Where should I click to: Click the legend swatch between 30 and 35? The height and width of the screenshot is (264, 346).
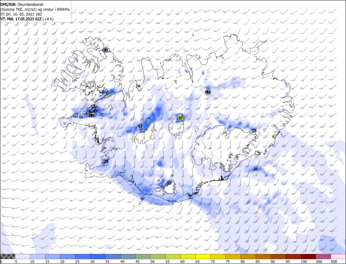pyautogui.click(x=98, y=256)
